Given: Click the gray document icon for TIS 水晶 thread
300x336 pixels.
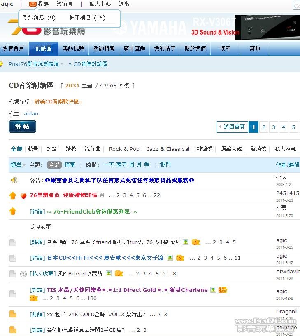Looking at the screenshot, I should point(13,294).
